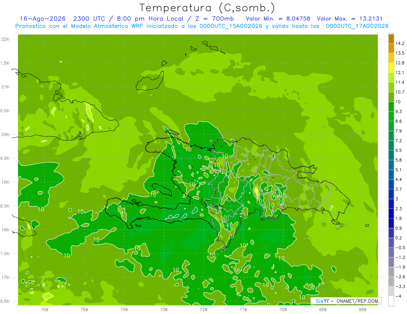407x314 pixels.
Task: Pick the brown-orange swatch above 14.2
Action: click(391, 39)
